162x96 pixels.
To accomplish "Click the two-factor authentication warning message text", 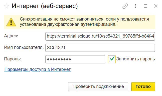I will 84,22.
